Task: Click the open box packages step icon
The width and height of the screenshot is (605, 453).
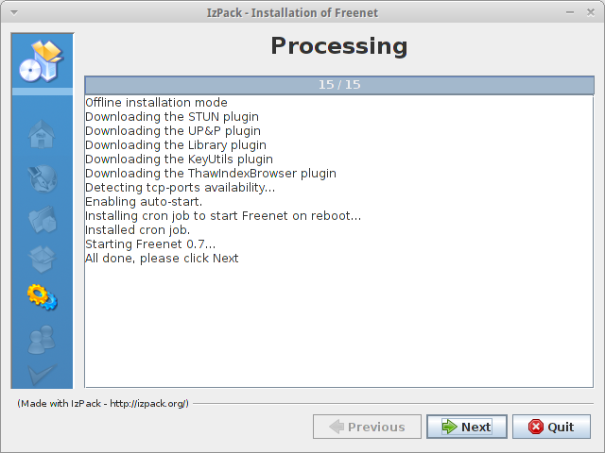Action: 42,259
